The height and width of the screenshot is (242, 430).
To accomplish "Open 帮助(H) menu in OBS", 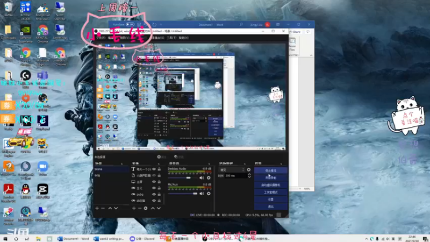I will coord(183,38).
